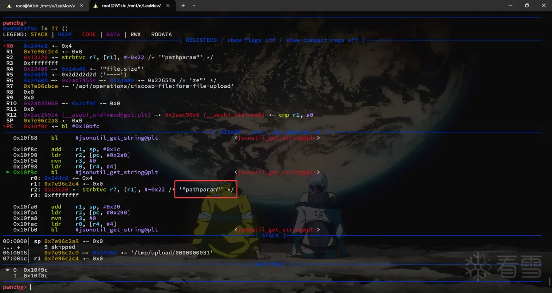Click the top pwndbg> prompt text
The image size is (552, 293).
click(15, 23)
